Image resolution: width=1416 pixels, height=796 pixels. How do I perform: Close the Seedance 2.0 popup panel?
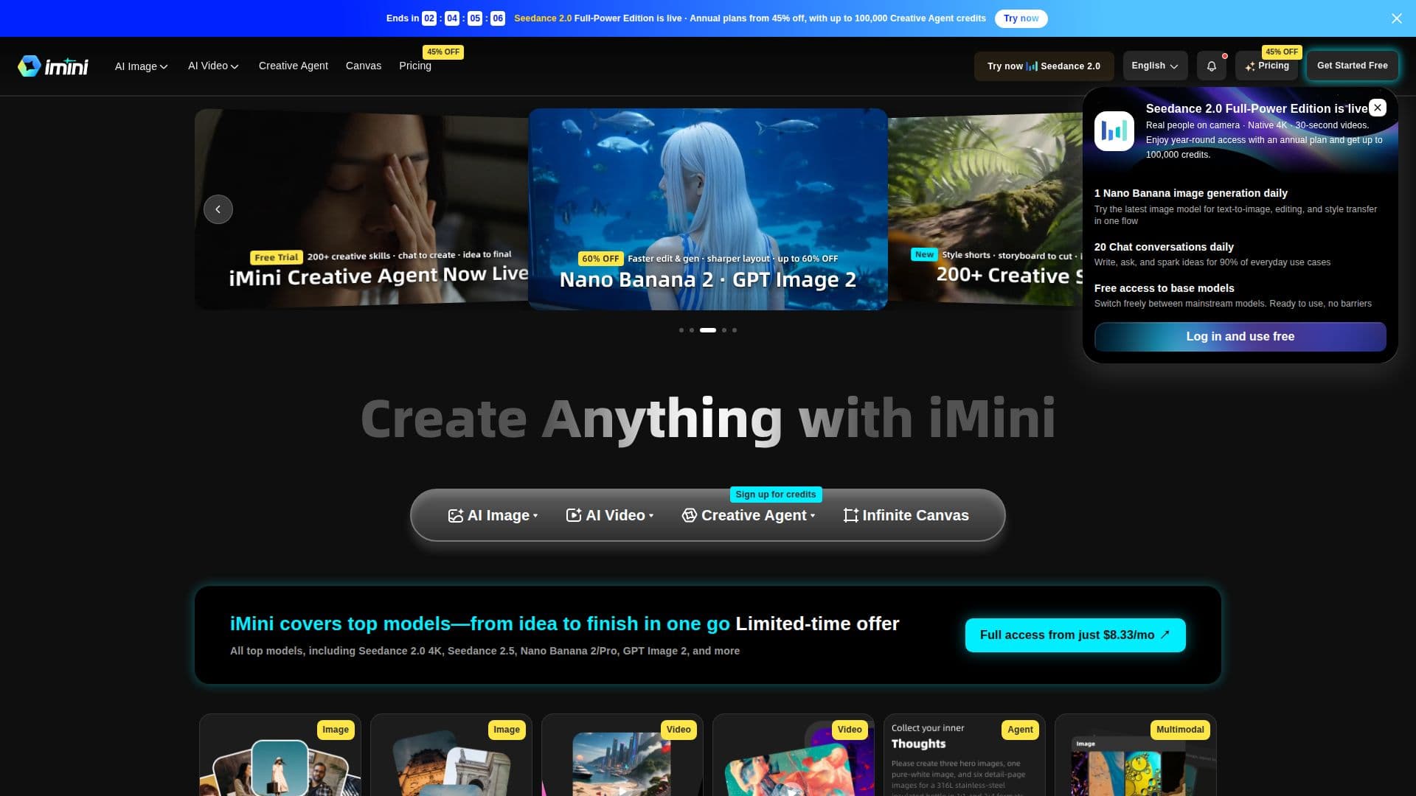click(x=1378, y=108)
